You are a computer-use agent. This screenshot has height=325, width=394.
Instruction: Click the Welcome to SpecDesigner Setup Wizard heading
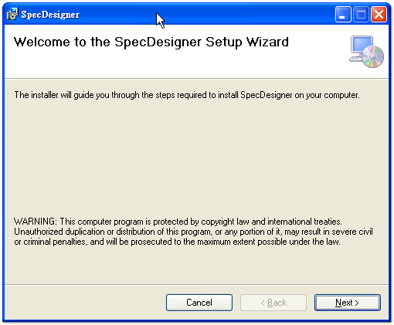pos(151,42)
